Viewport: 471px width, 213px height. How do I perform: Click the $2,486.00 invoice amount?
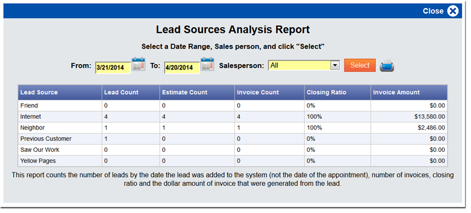click(432, 128)
